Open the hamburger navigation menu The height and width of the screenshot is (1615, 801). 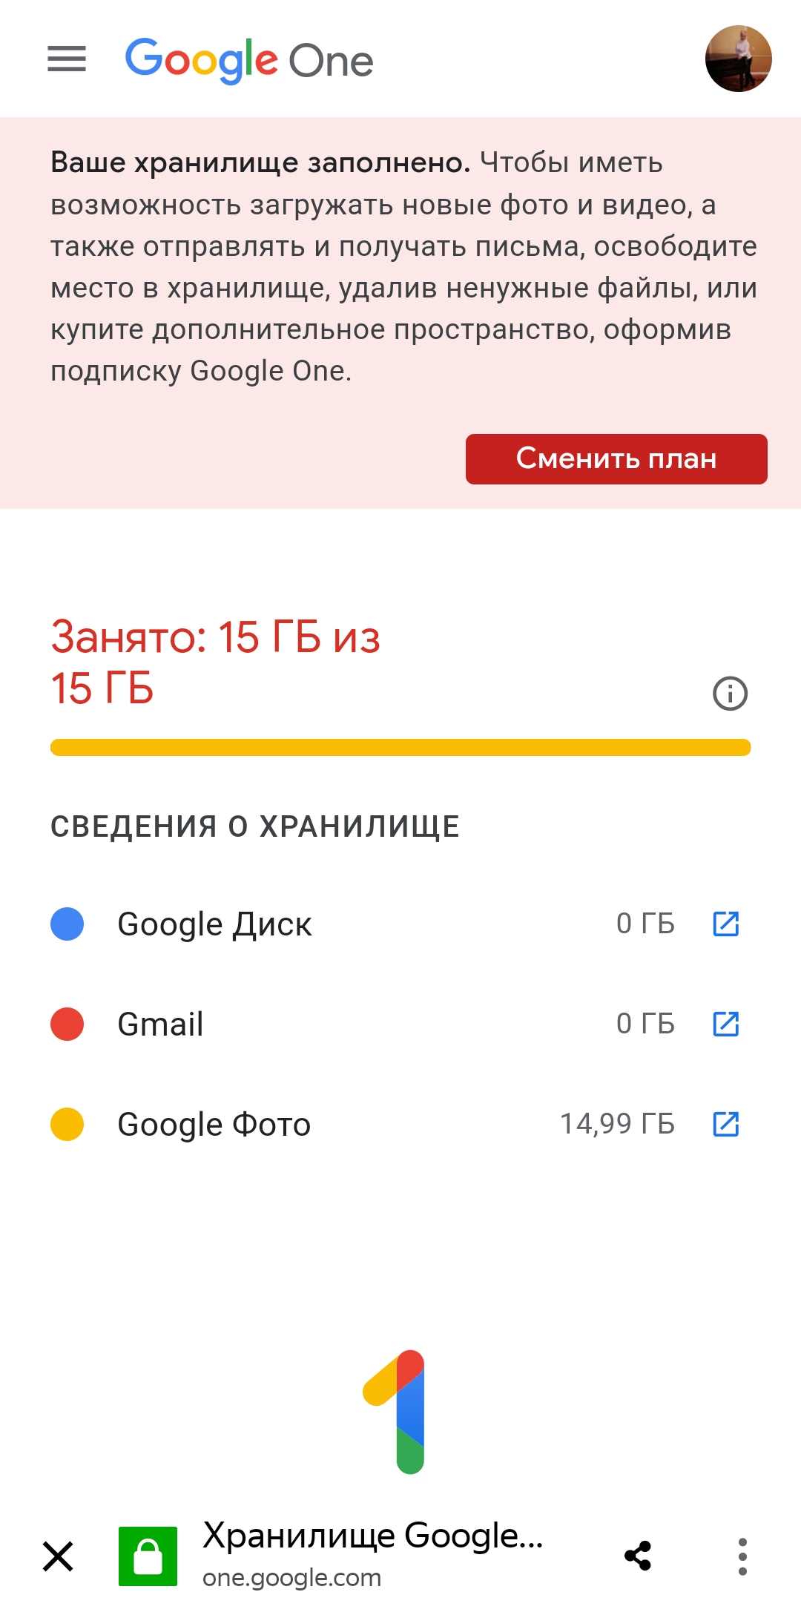tap(67, 59)
